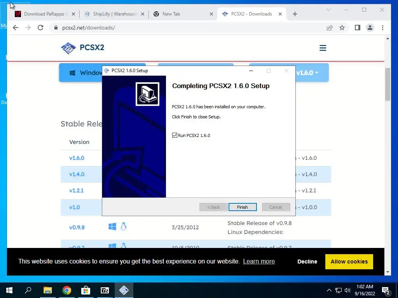
Task: Click Chrome icon in taskbar
Action: click(x=67, y=290)
